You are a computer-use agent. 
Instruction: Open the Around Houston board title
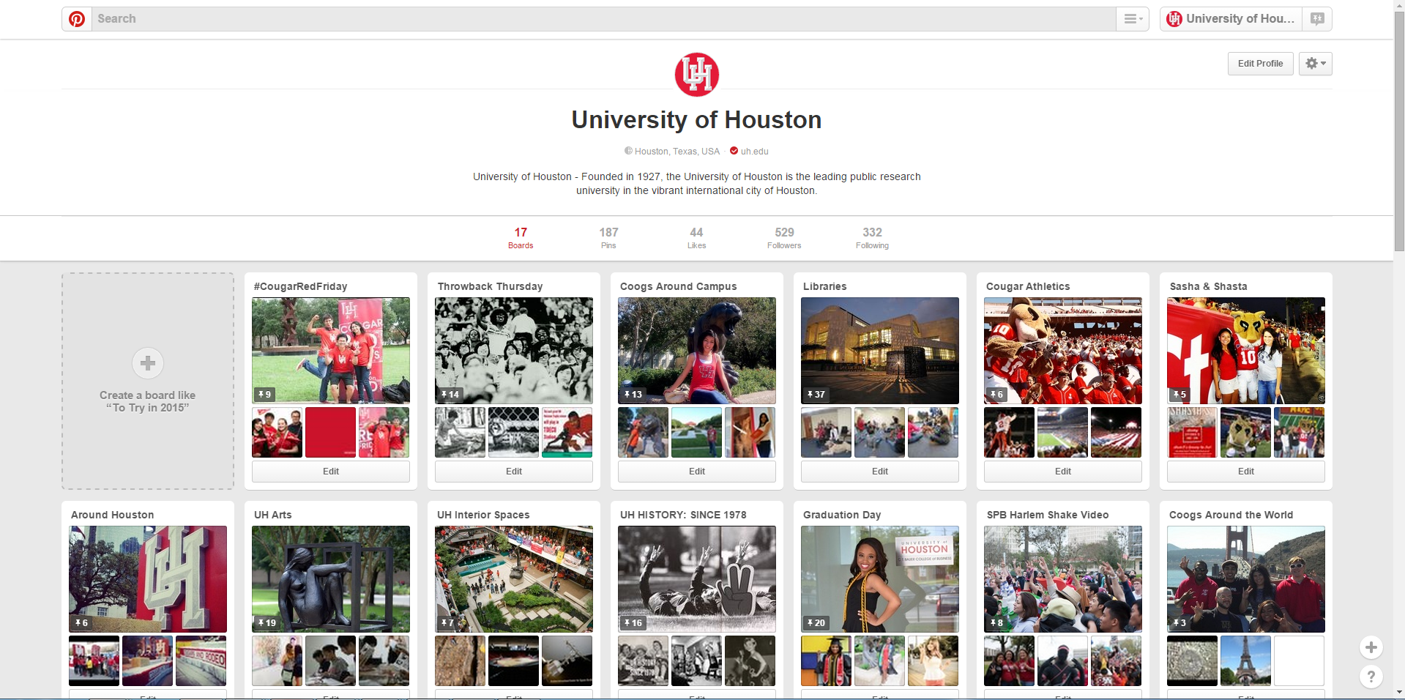click(112, 515)
